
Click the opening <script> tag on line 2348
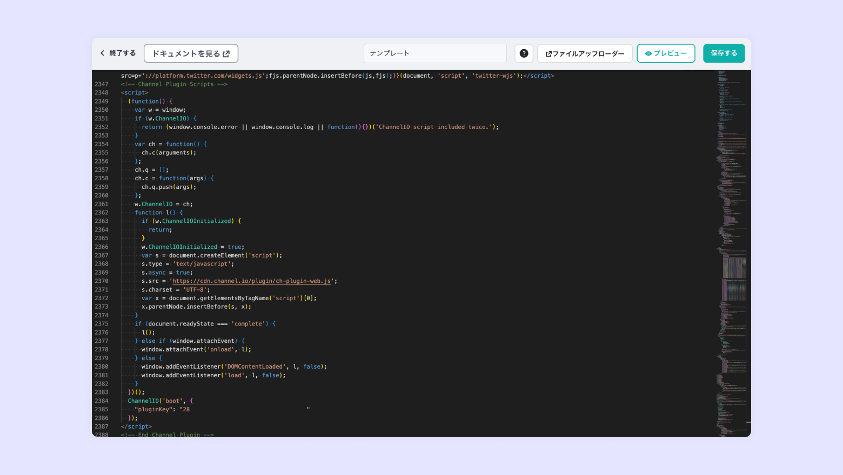tap(135, 93)
